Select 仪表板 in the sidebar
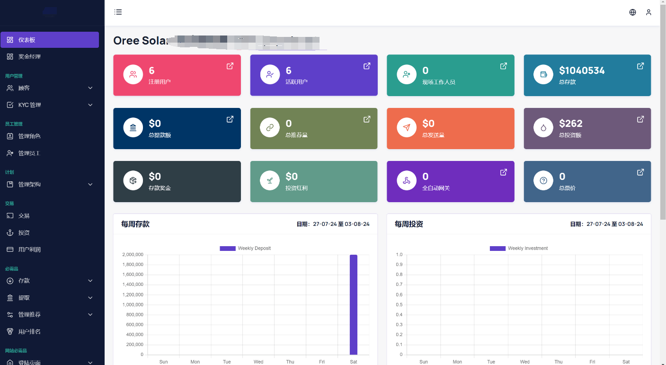The width and height of the screenshot is (666, 365). point(50,40)
